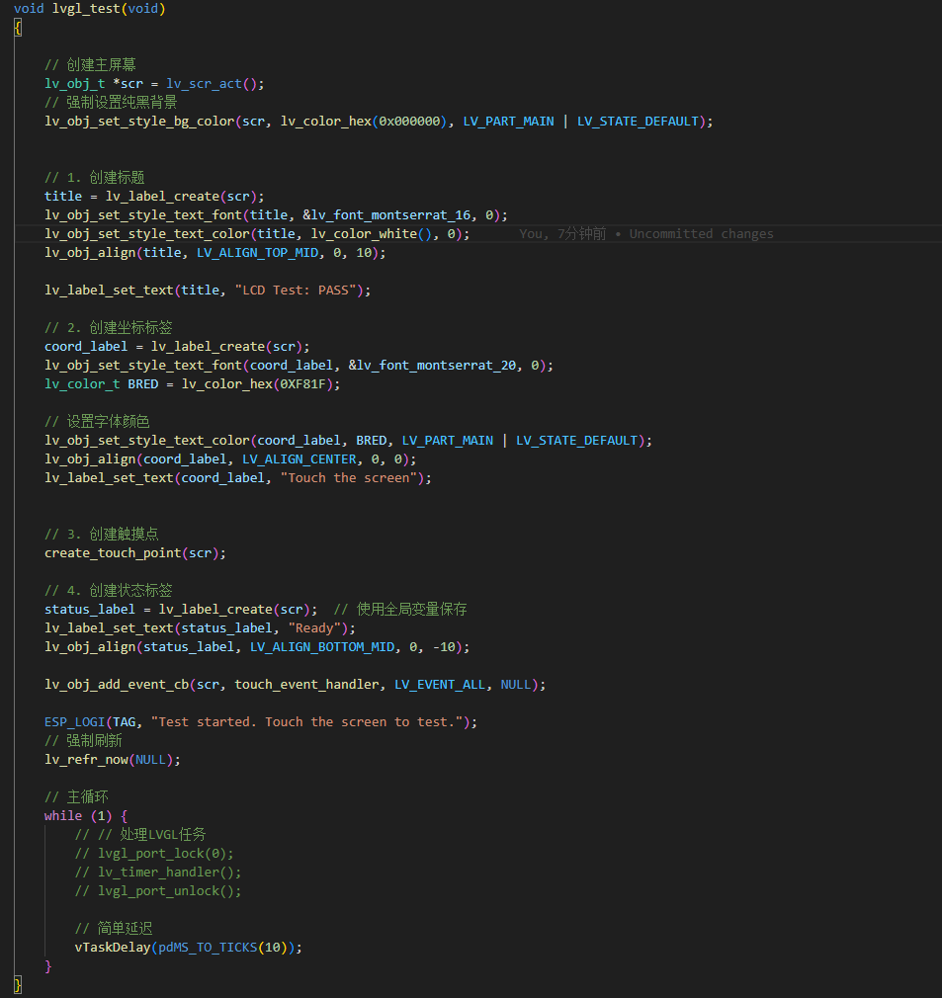Viewport: 942px width, 998px height.
Task: Click the "Ready" string literal
Action: (x=314, y=628)
